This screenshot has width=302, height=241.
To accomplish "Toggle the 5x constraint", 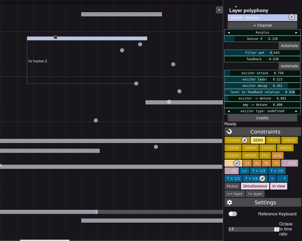I will 266,163.
